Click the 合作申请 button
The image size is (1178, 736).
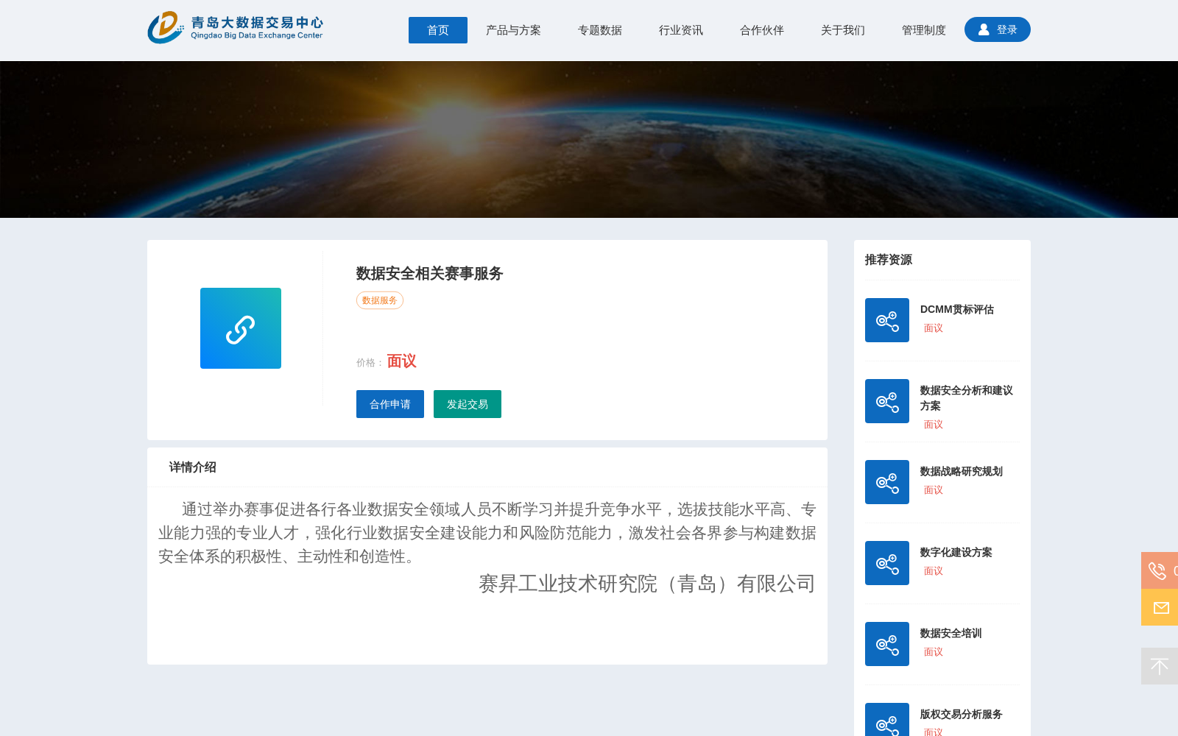(390, 404)
